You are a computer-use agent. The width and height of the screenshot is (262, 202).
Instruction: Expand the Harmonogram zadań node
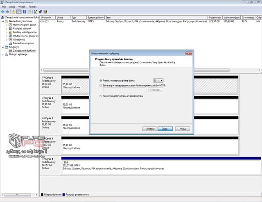point(7,25)
